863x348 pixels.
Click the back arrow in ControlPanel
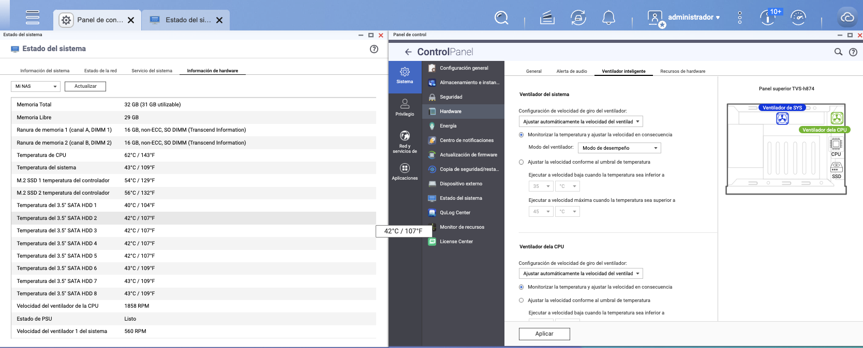click(x=408, y=52)
